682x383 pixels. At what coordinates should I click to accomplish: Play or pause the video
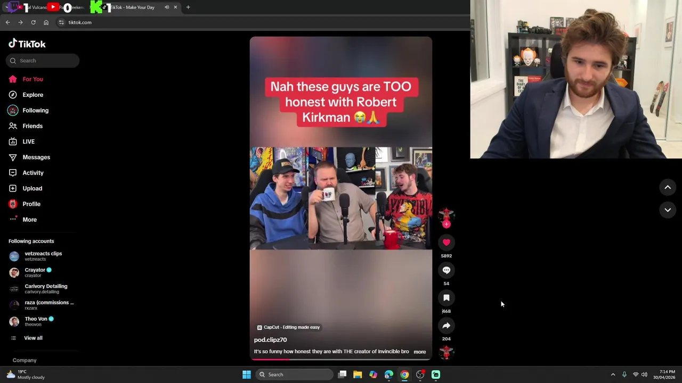(x=341, y=198)
